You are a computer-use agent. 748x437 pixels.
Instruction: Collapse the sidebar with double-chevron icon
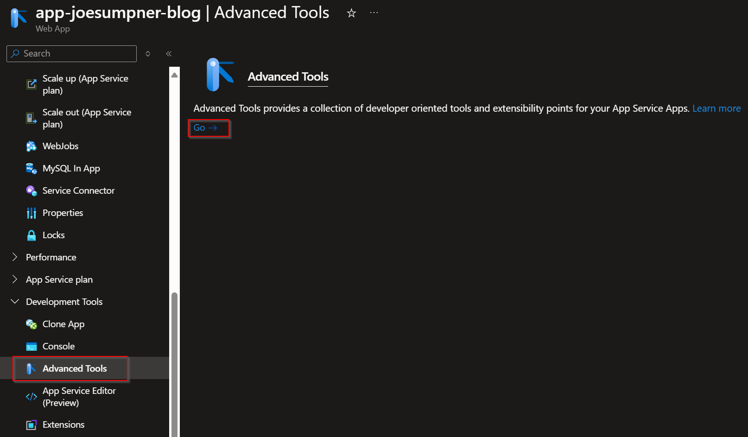[169, 54]
